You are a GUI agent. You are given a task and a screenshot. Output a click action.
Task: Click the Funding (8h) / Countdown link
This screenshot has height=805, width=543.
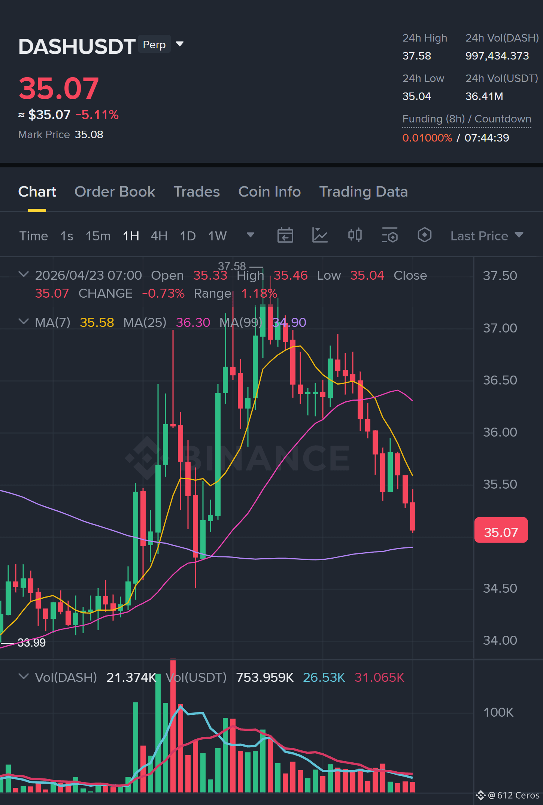(467, 119)
